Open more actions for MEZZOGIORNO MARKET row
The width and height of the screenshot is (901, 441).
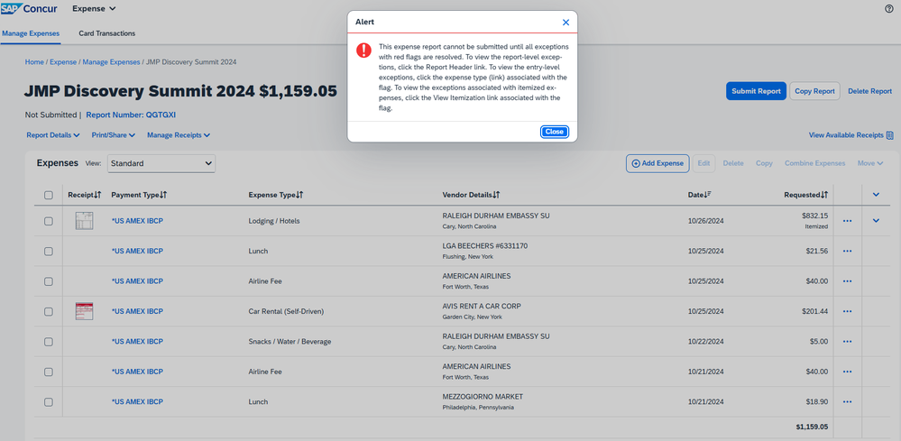pos(847,402)
